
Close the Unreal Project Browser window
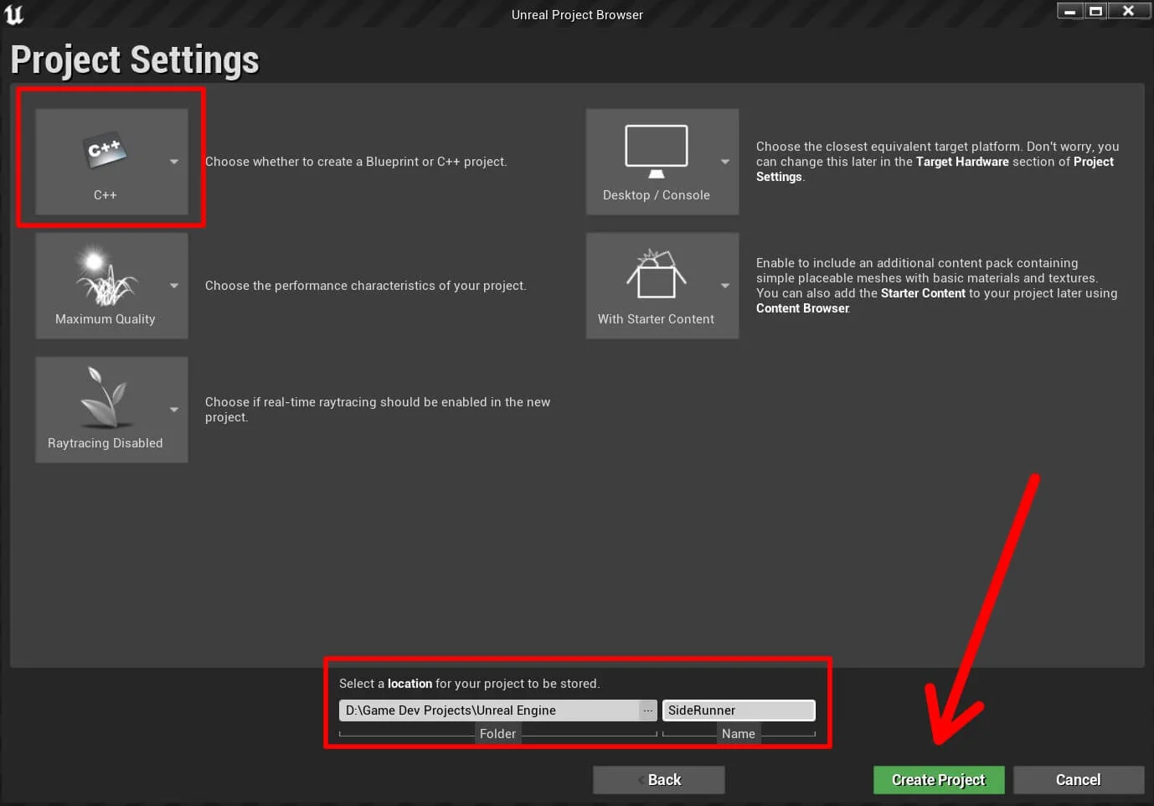[x=1128, y=11]
